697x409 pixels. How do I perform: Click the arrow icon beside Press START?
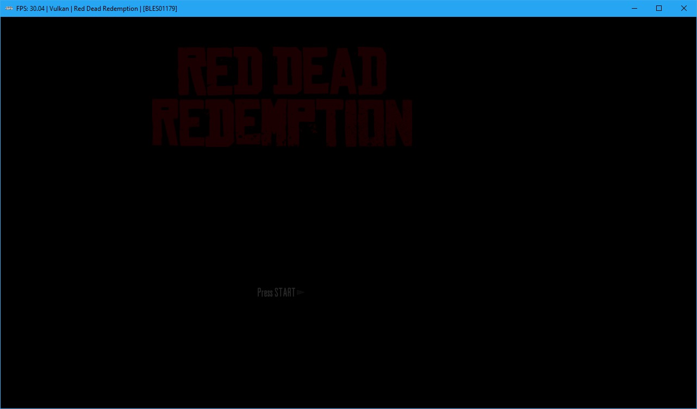coord(301,293)
